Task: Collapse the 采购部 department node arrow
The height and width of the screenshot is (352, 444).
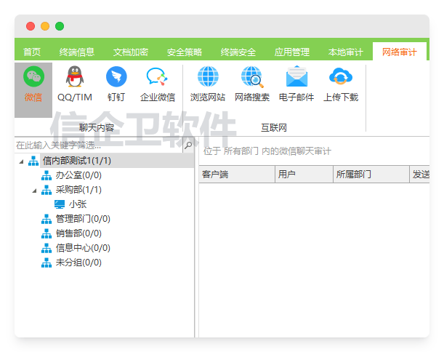Action: tap(34, 190)
